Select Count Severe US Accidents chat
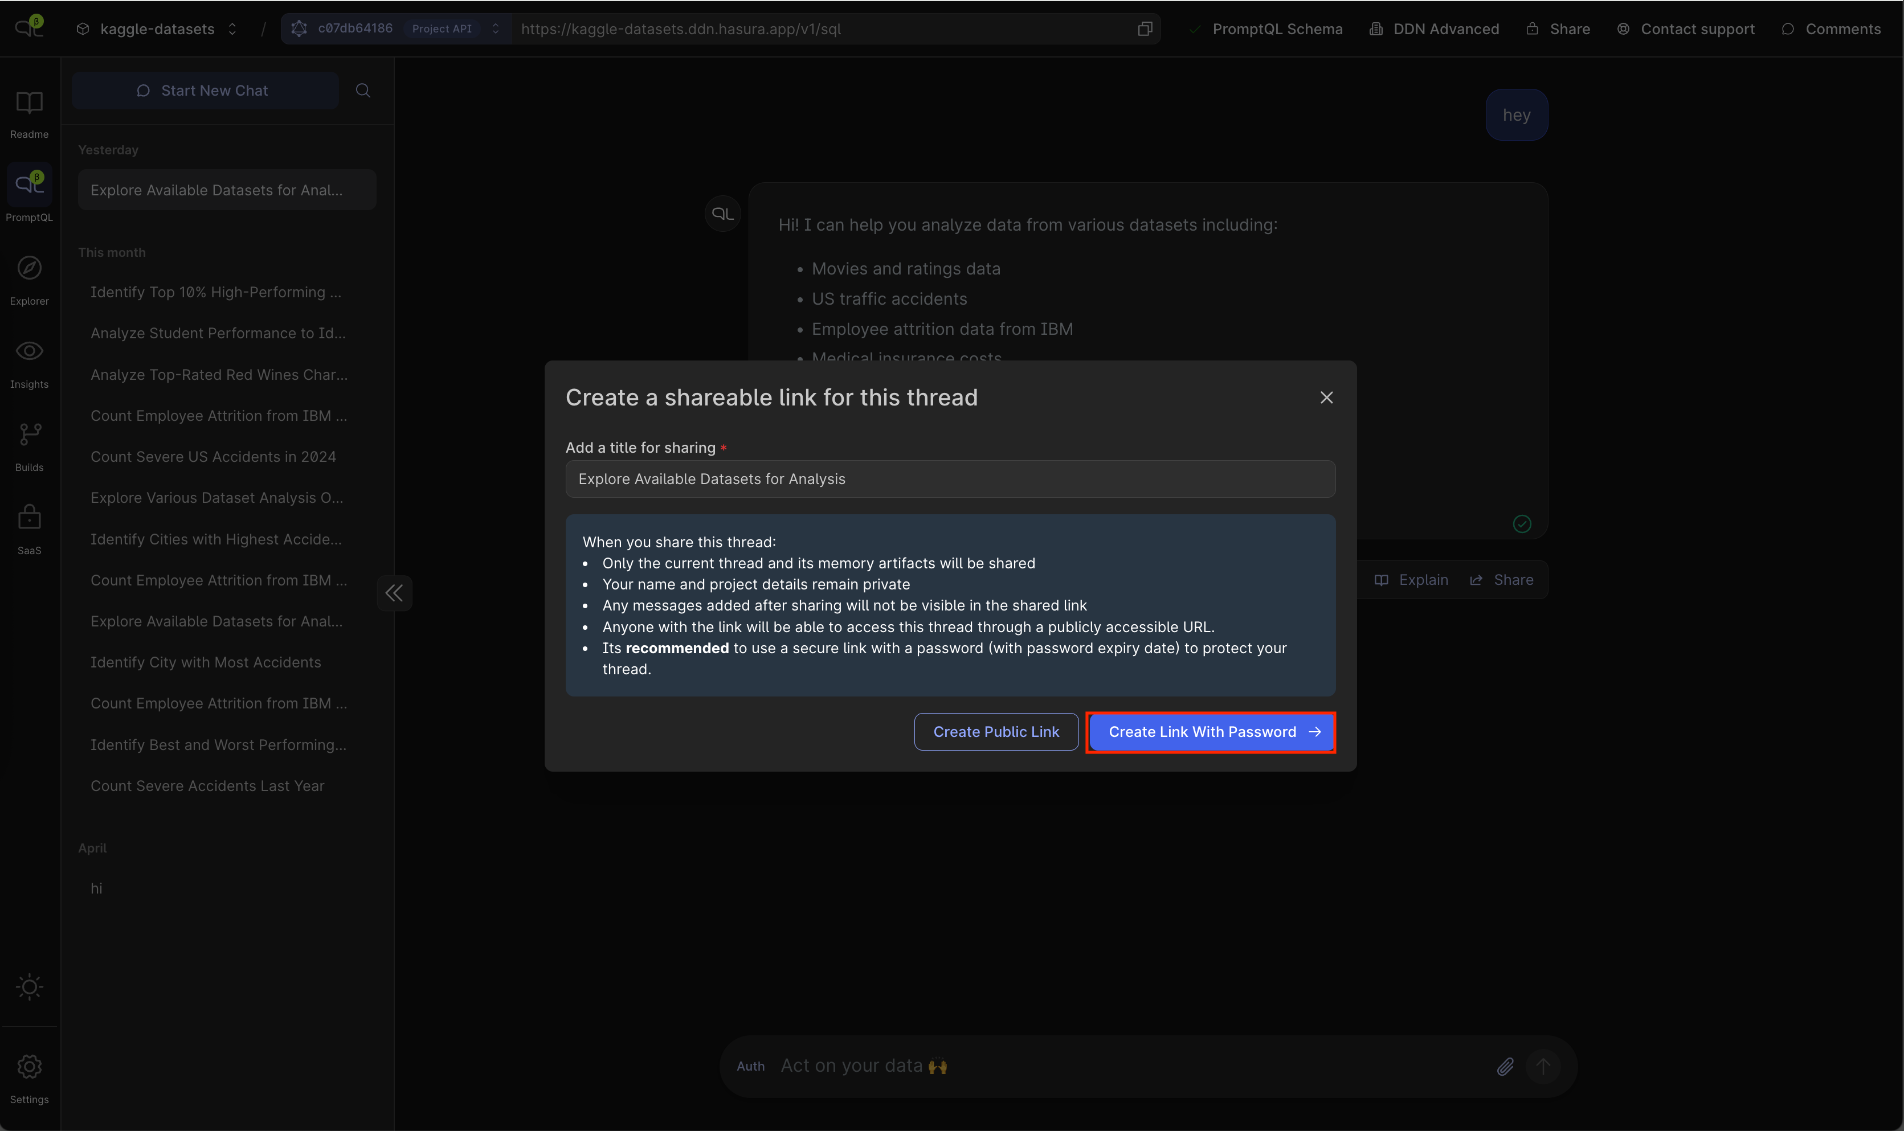The height and width of the screenshot is (1131, 1904). (x=214, y=457)
